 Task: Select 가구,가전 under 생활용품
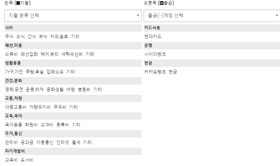[x=13, y=72]
